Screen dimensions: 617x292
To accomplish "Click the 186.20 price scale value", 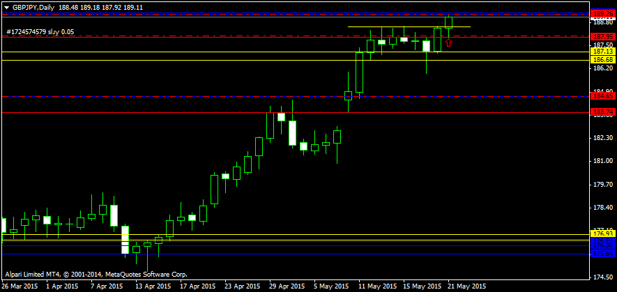I will click(604, 68).
